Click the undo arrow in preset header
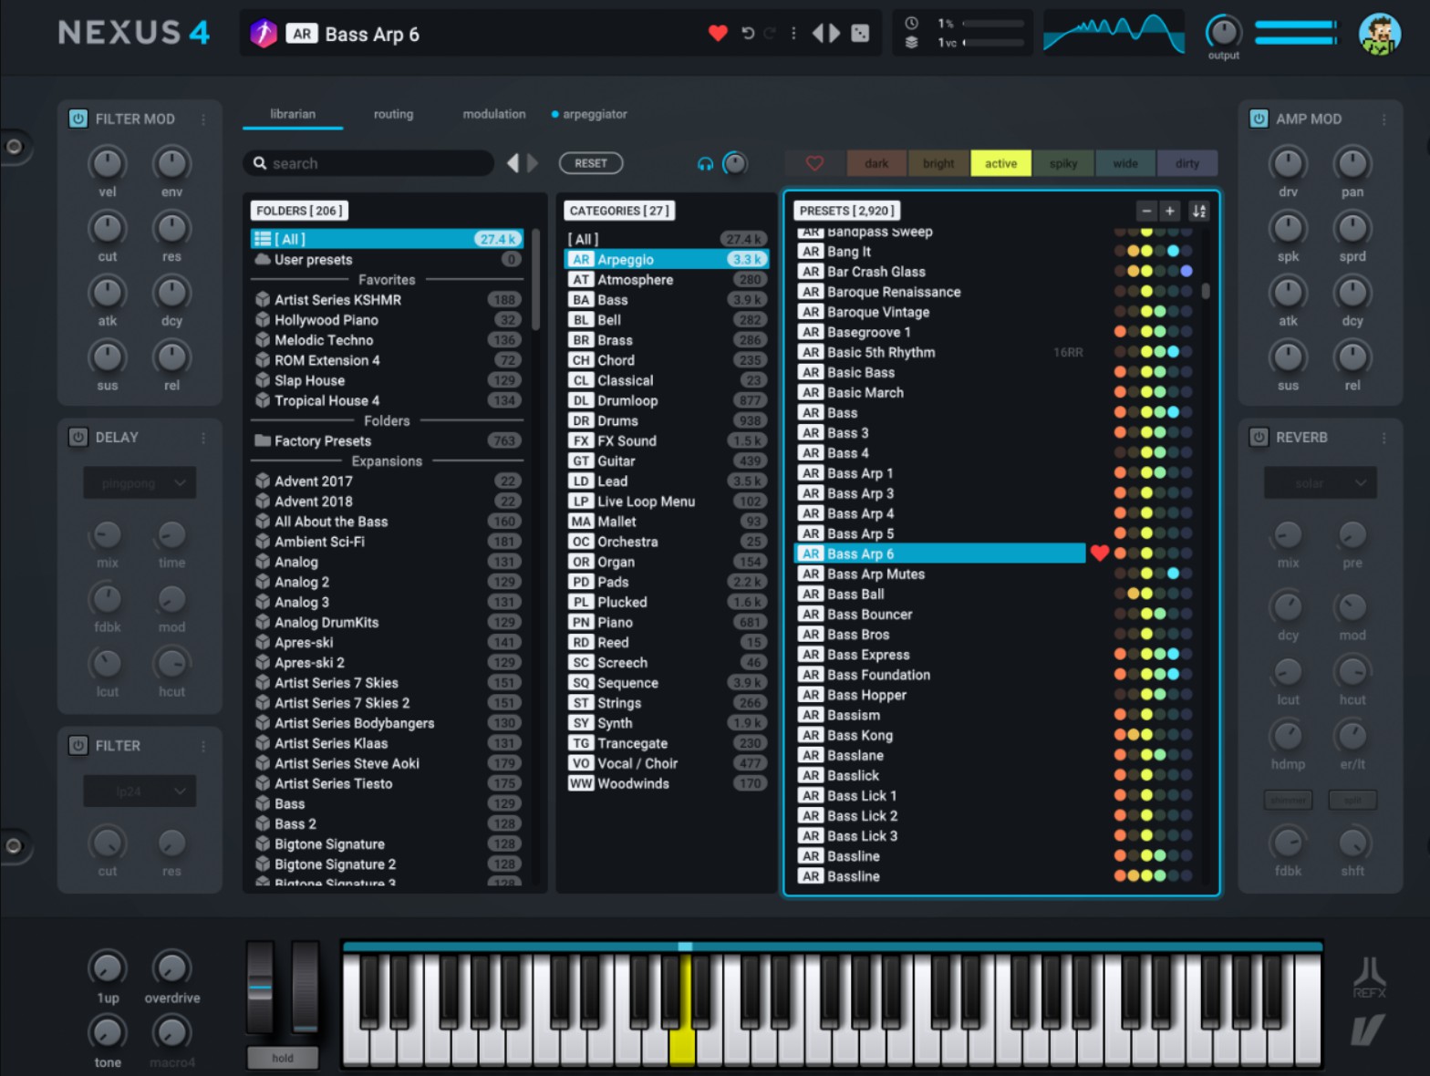 coord(748,34)
